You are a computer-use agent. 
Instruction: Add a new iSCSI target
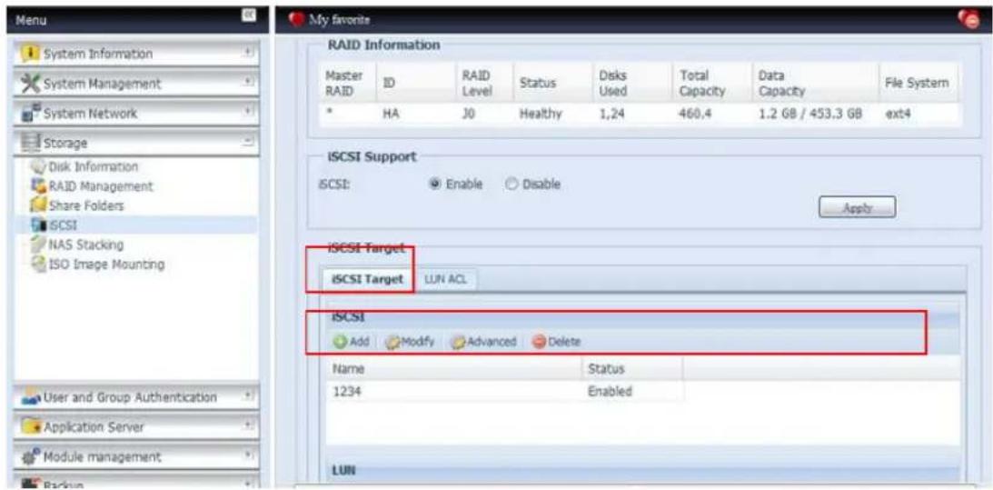point(352,342)
